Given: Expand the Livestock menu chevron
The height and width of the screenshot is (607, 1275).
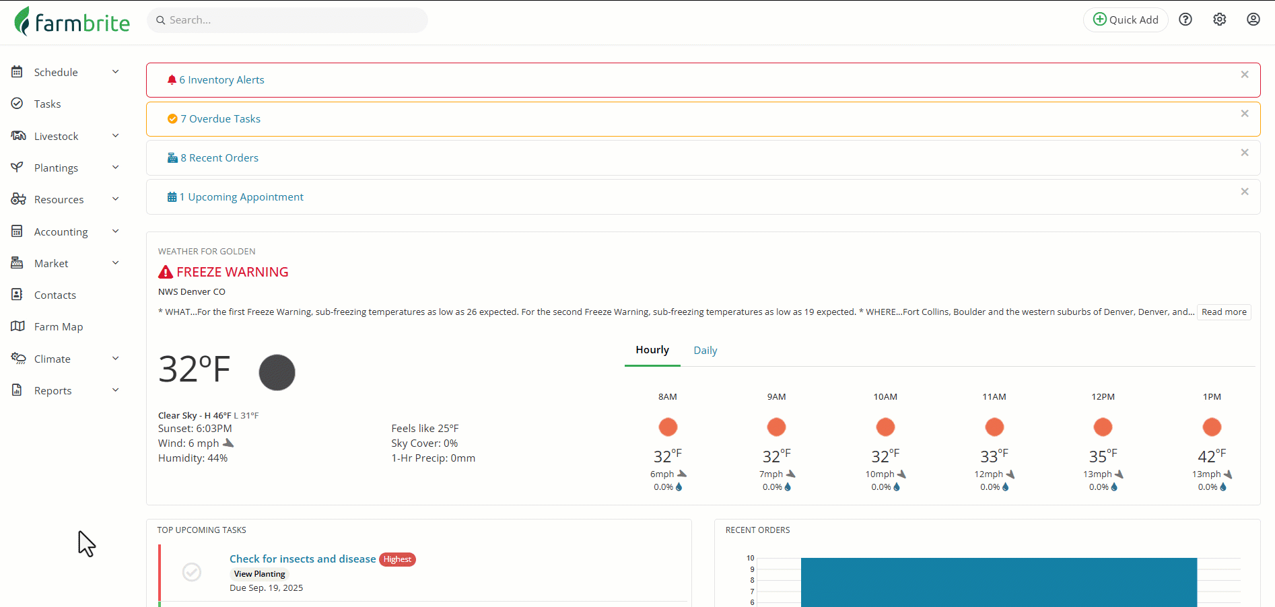Looking at the screenshot, I should (116, 135).
